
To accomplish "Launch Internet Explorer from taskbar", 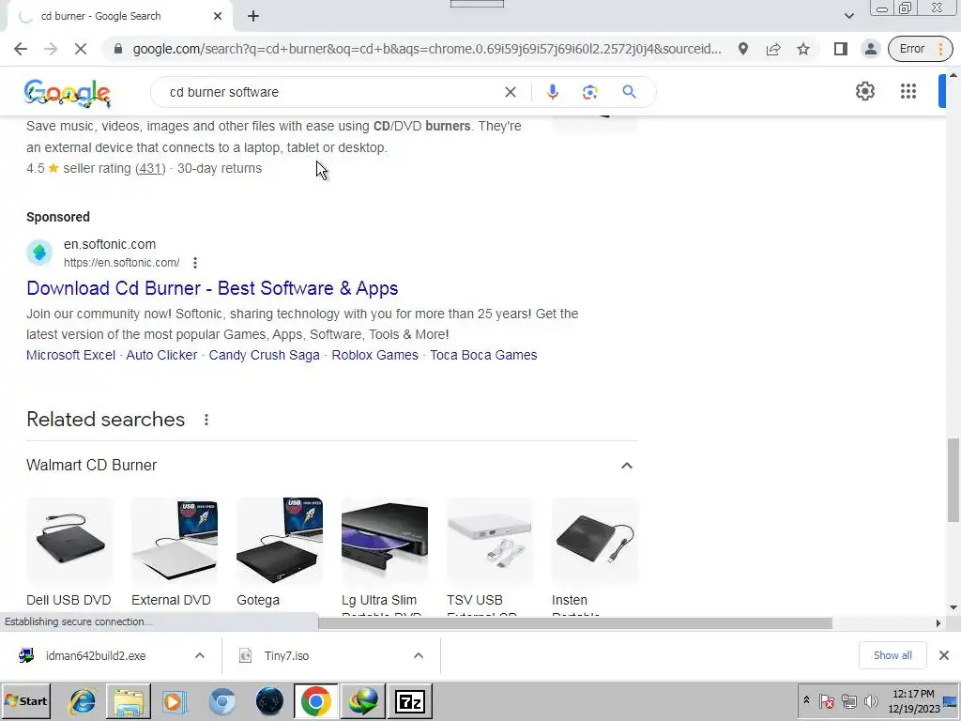I will coord(82,701).
